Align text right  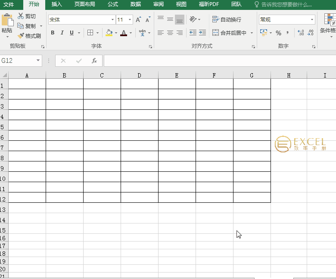point(180,33)
